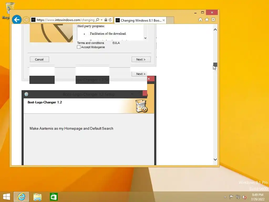269x202 pixels.
Task: Click the upper Next > button
Action: click(x=141, y=59)
